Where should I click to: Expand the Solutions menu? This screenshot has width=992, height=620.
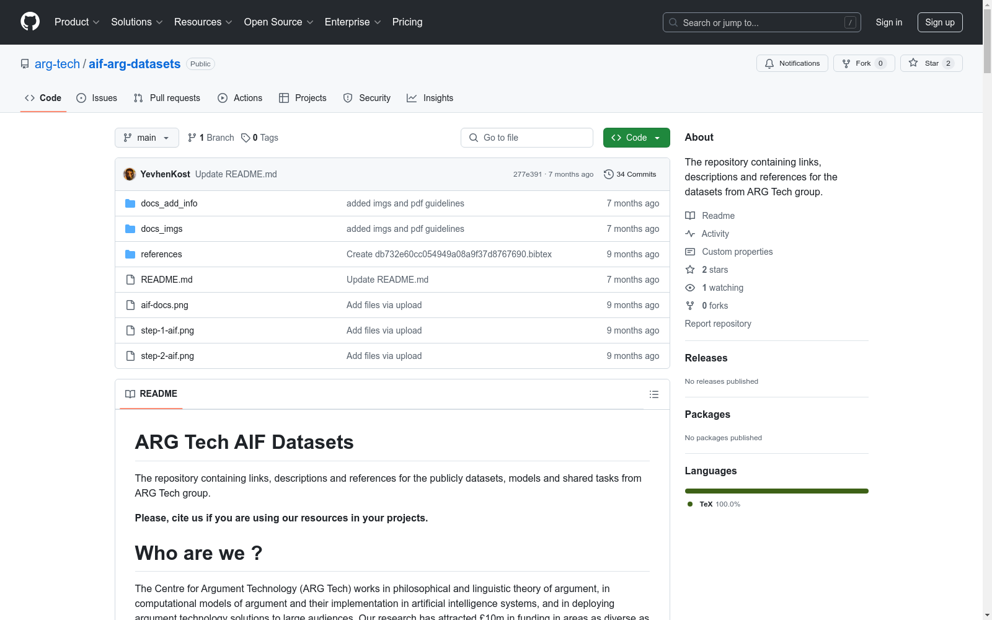click(x=137, y=22)
